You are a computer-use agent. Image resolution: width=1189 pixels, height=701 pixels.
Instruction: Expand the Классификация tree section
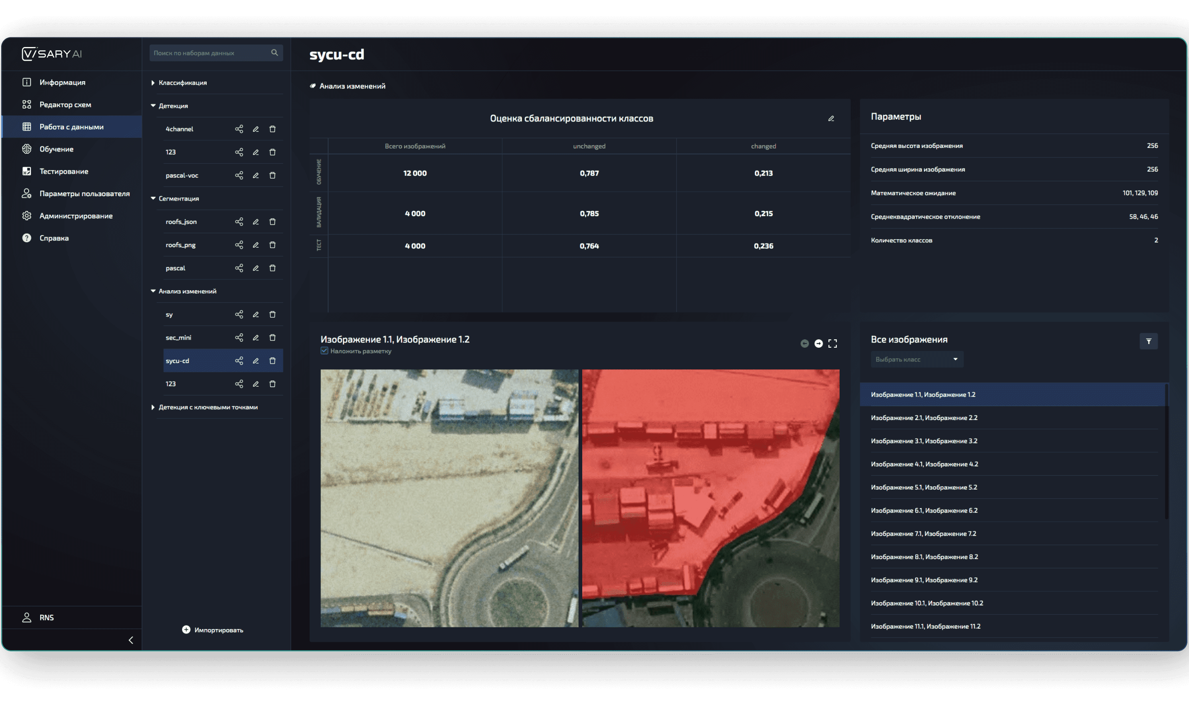pos(152,83)
